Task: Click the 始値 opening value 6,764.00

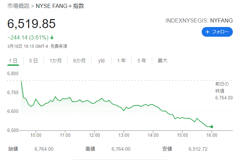Action: pyautogui.click(x=44, y=149)
